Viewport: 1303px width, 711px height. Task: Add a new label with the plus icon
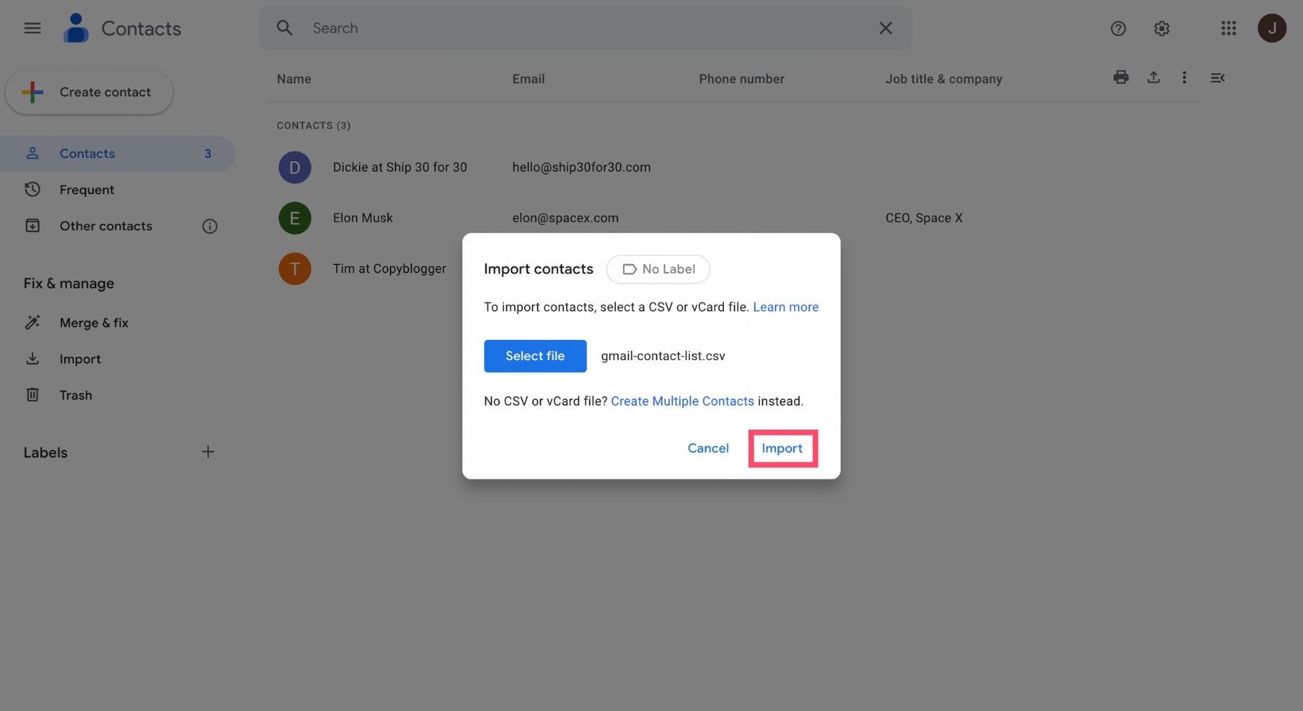click(208, 452)
